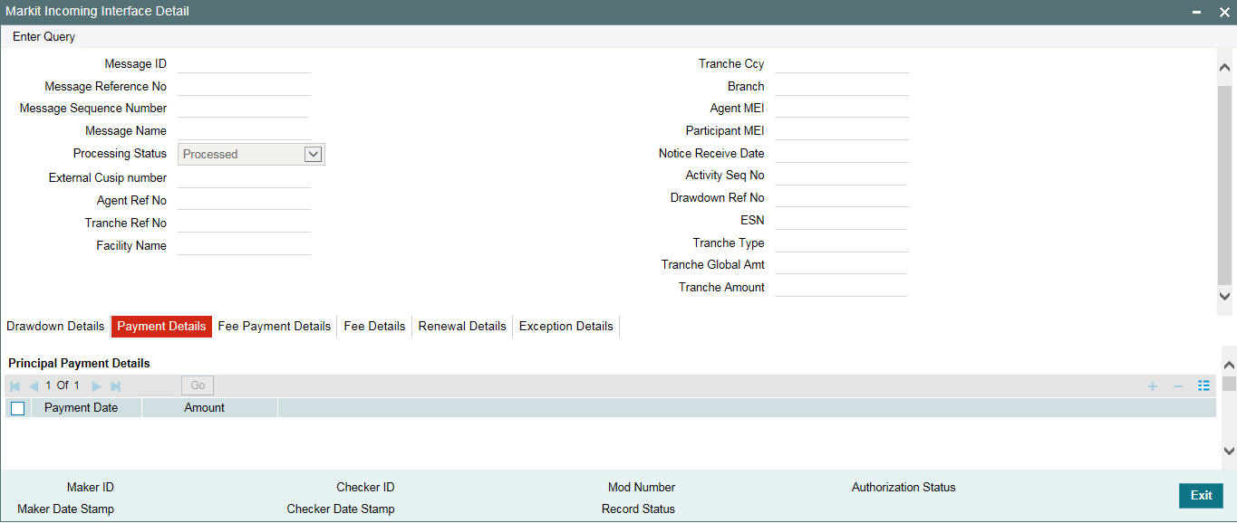The width and height of the screenshot is (1237, 523).
Task: Open the Fee Details tab
Action: tap(374, 326)
